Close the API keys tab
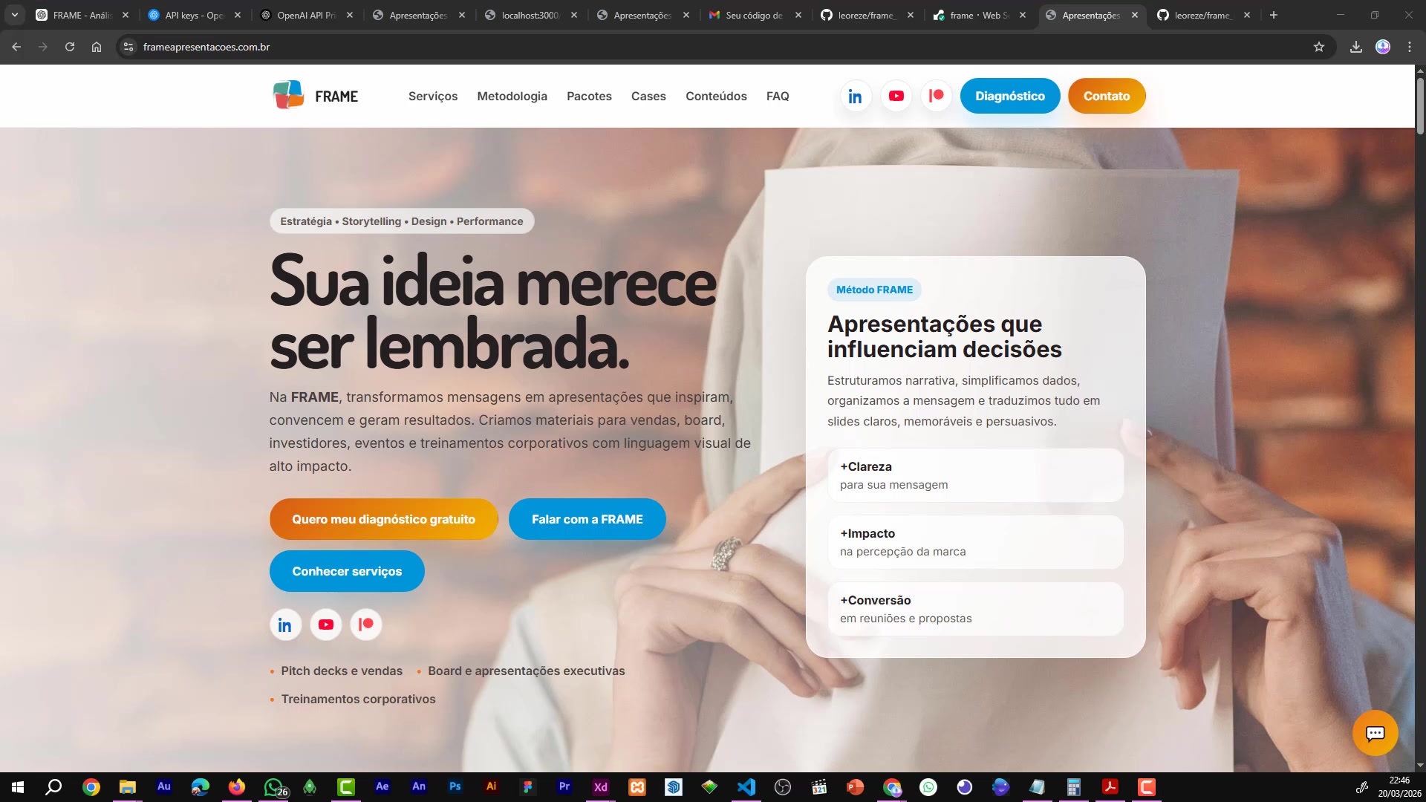Viewport: 1426px width, 802px height. click(x=238, y=15)
